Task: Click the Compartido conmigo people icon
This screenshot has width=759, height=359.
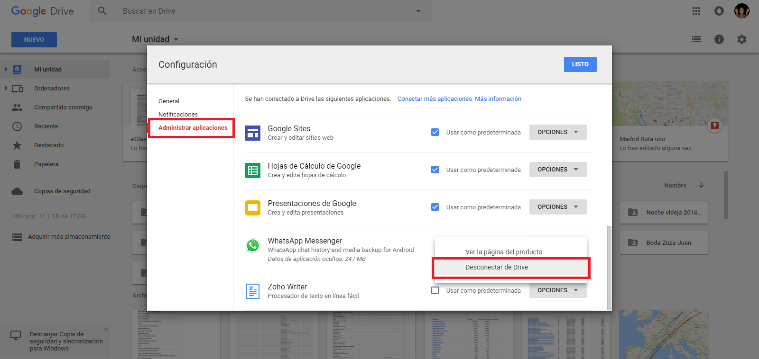Action: coord(17,108)
